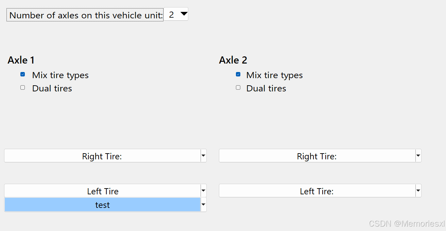Click the Axle 1 heading

pos(21,60)
